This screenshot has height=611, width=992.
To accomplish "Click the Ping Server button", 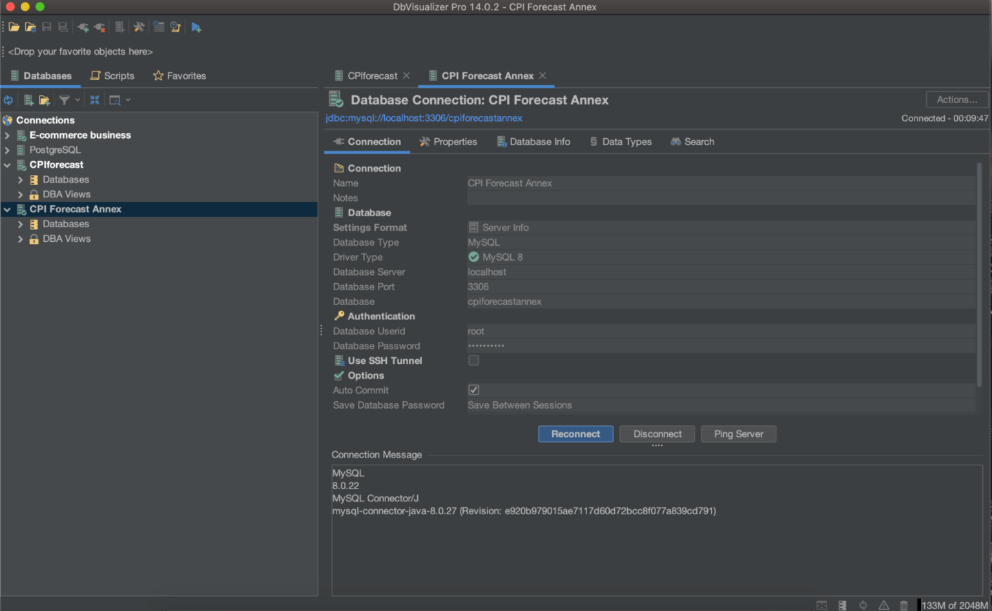I will tap(738, 434).
